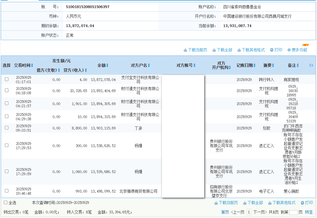The height and width of the screenshot is (218, 317).
Task: Click the top 下载其他格式 download icon
Action: 239,50
